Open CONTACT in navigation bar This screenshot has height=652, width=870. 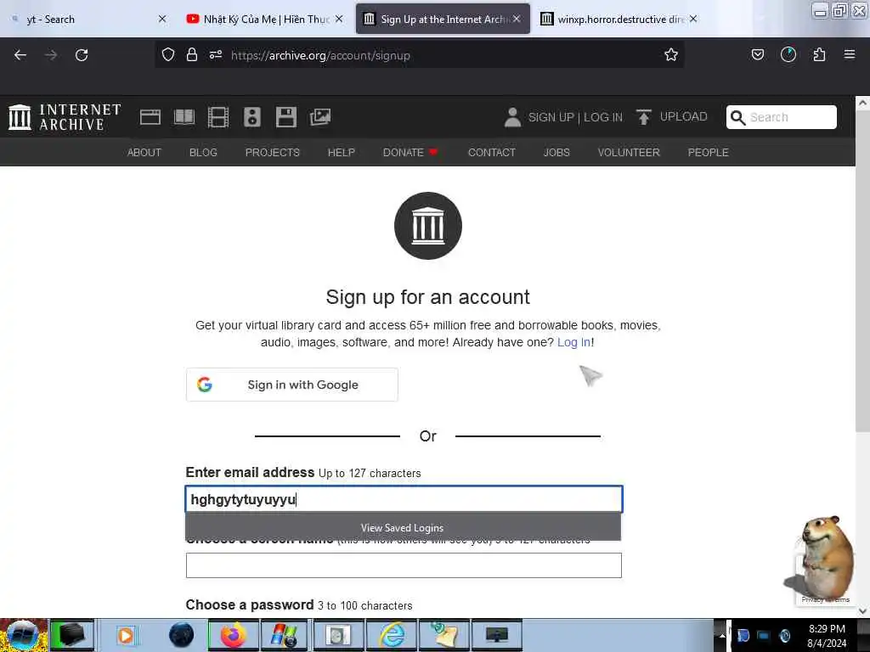[x=492, y=153]
